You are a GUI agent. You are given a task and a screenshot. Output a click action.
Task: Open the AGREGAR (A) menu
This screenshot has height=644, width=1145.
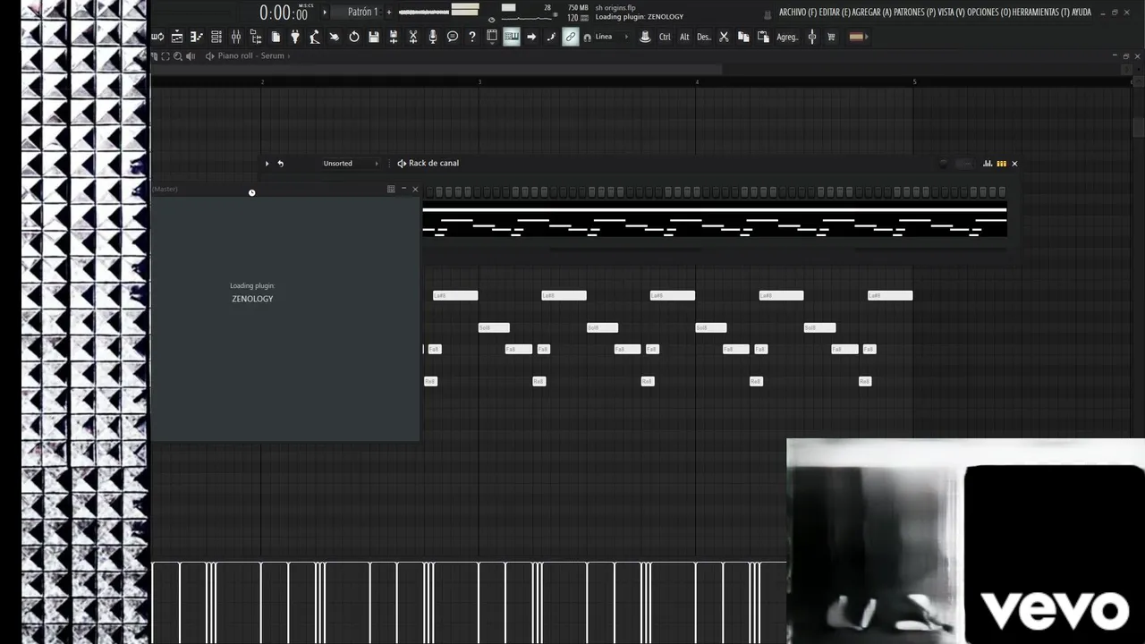click(872, 13)
